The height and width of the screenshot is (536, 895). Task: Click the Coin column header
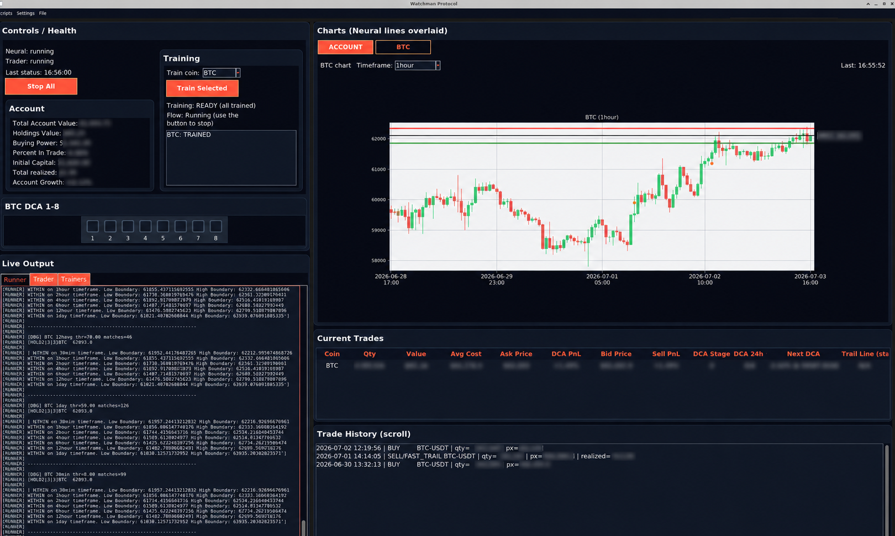pos(332,354)
